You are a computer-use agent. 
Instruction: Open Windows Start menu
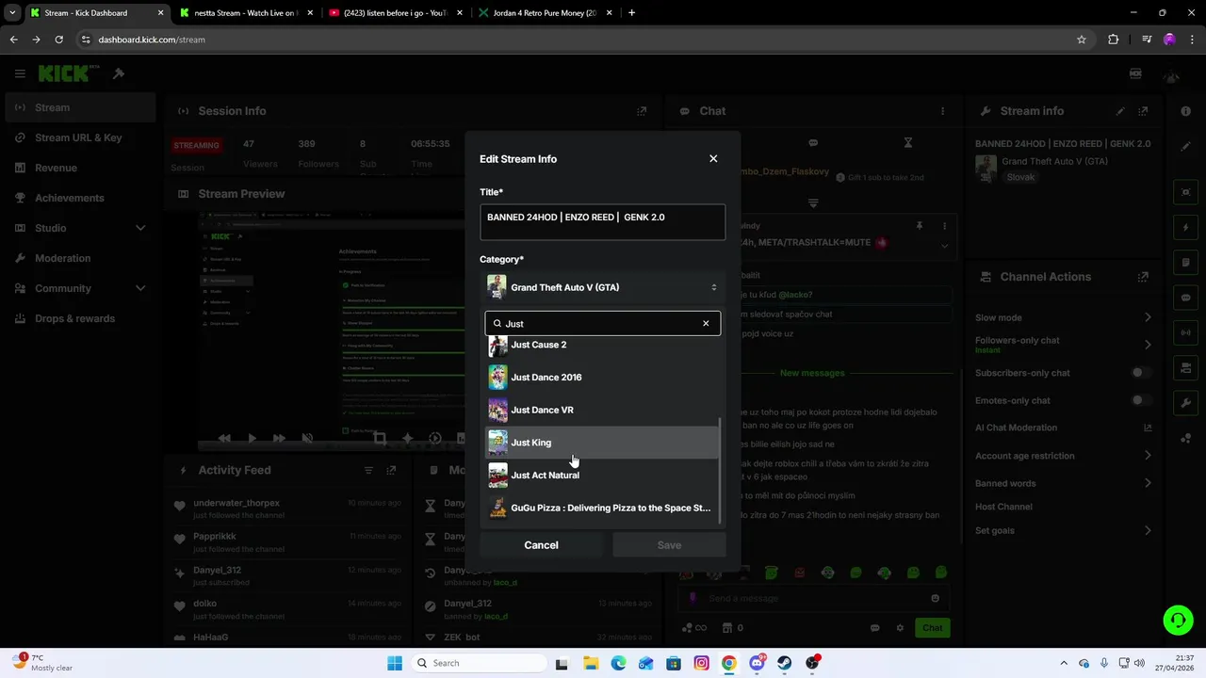click(x=395, y=663)
